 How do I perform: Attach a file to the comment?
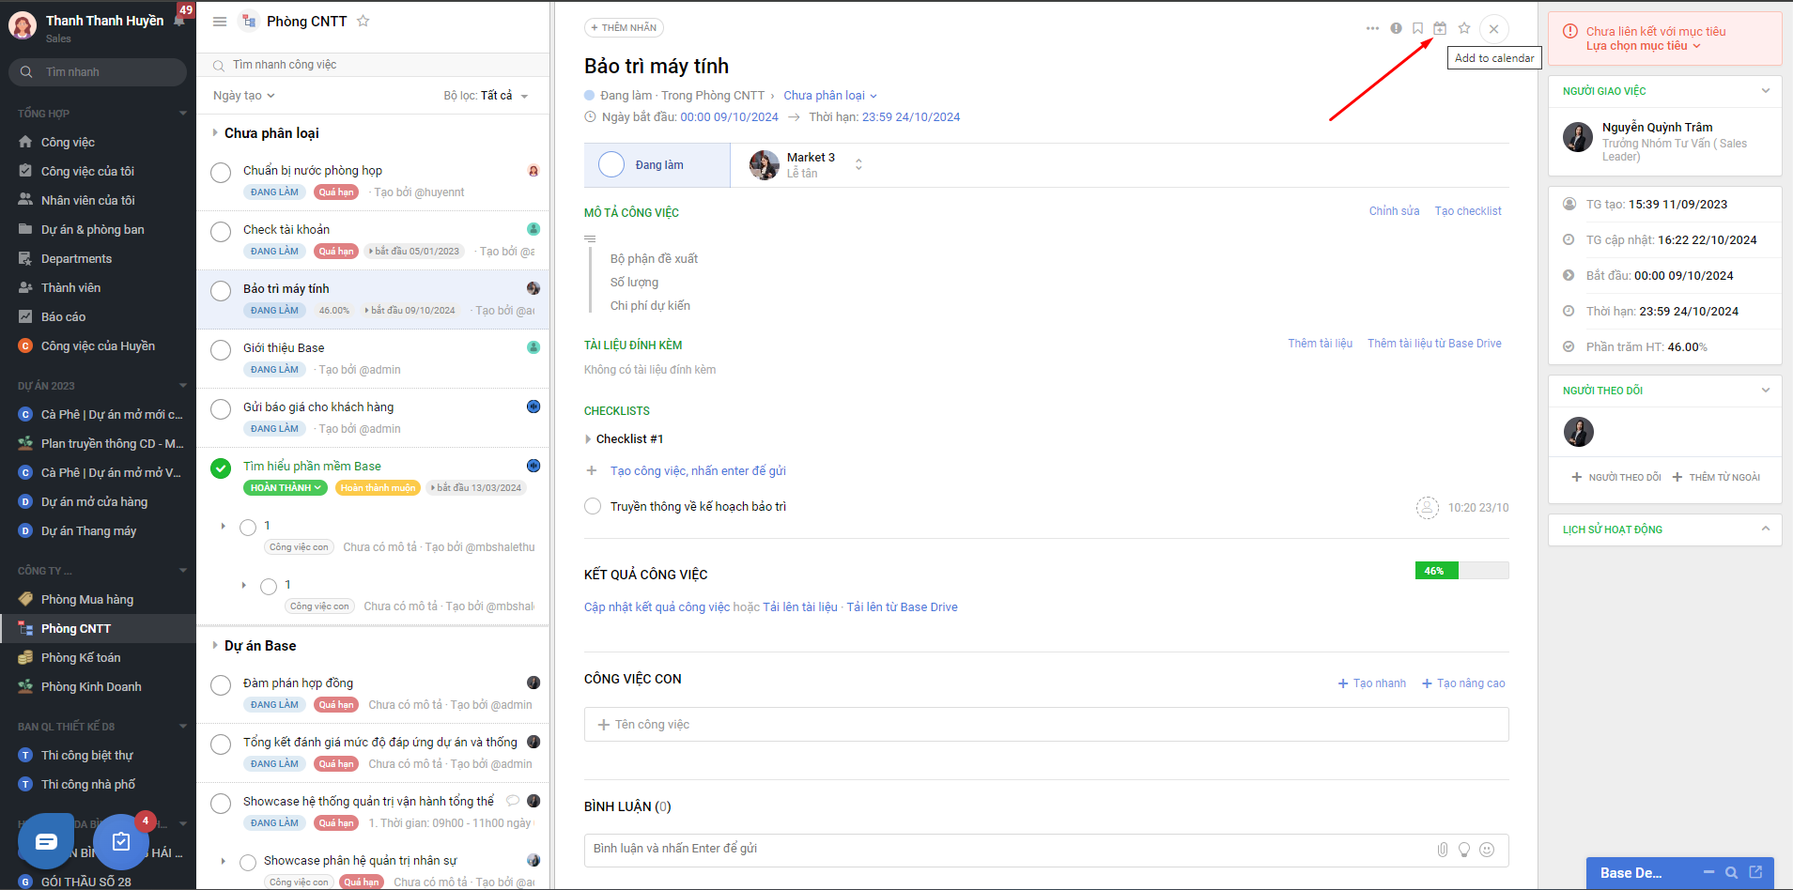(1443, 850)
